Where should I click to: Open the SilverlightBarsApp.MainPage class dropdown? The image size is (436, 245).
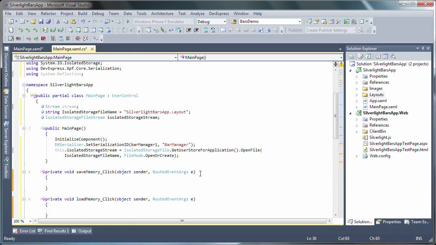click(x=176, y=58)
